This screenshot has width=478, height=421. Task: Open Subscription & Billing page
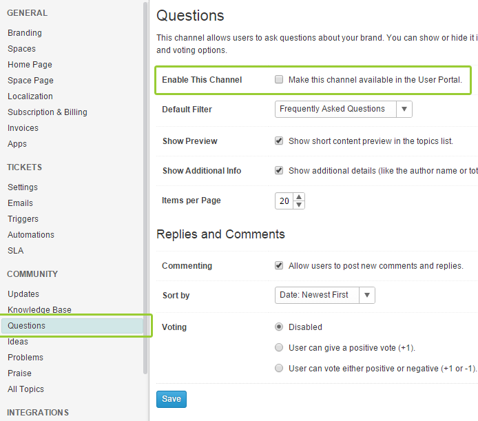(x=48, y=112)
